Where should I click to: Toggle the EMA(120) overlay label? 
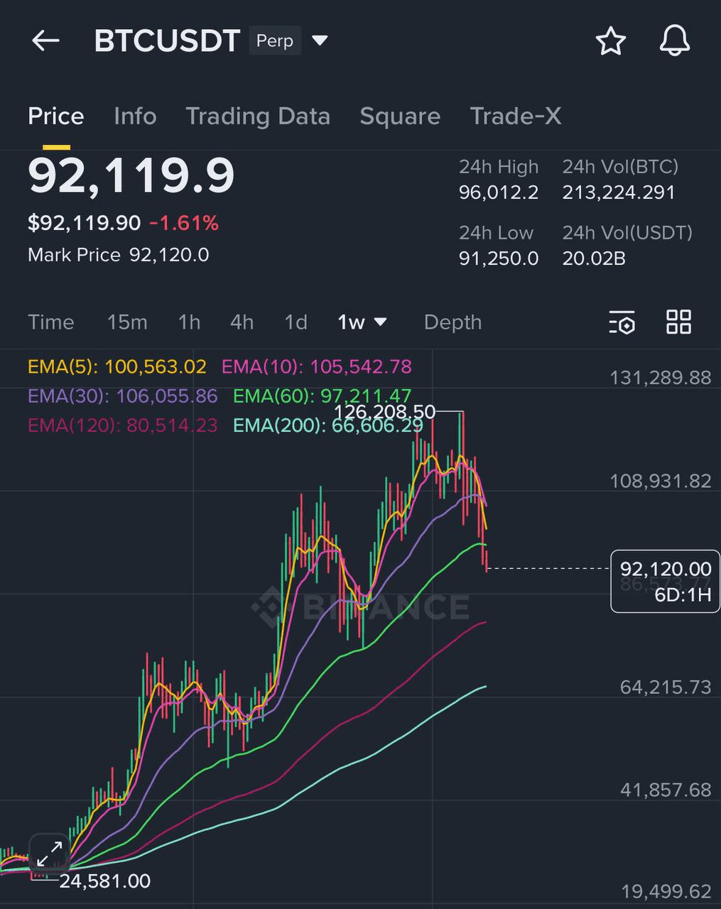(121, 425)
